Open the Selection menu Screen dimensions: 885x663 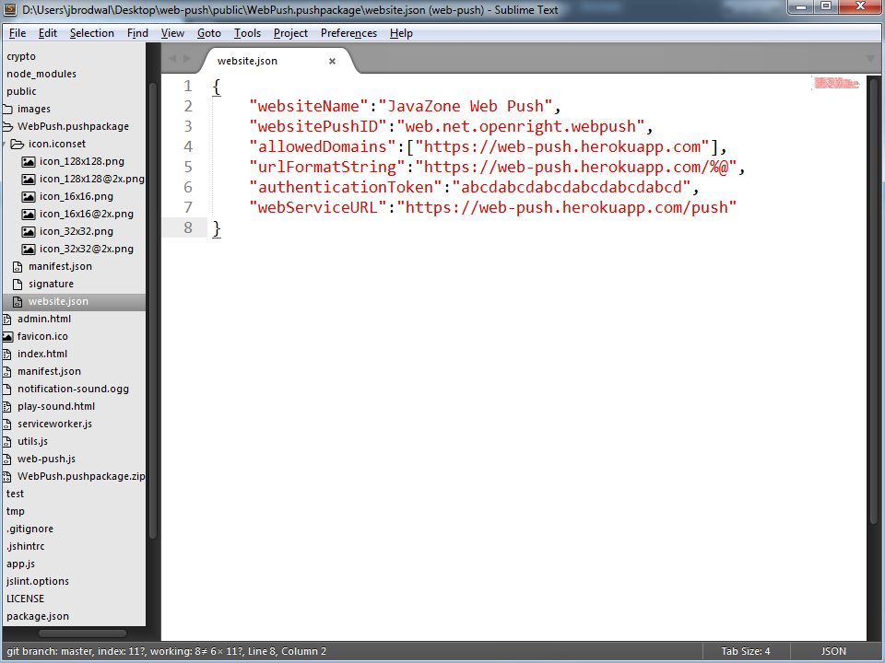tap(92, 33)
